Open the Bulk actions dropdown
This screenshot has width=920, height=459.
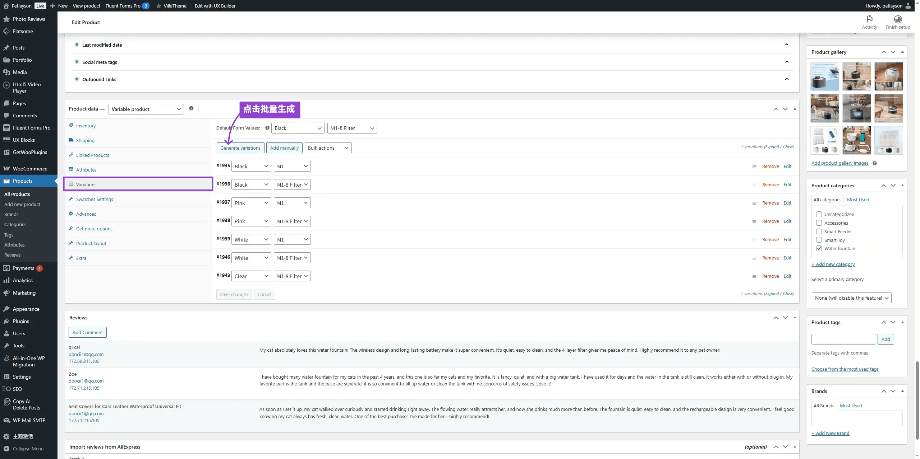pos(328,148)
